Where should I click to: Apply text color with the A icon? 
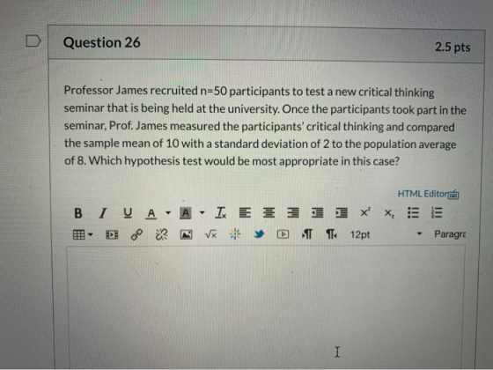tap(151, 213)
